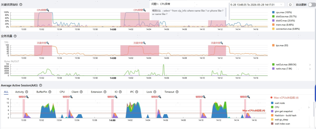The width and height of the screenshot is (316, 129).
Task: Click magnifier on AAS marker near 14:00
Action: tap(116, 97)
